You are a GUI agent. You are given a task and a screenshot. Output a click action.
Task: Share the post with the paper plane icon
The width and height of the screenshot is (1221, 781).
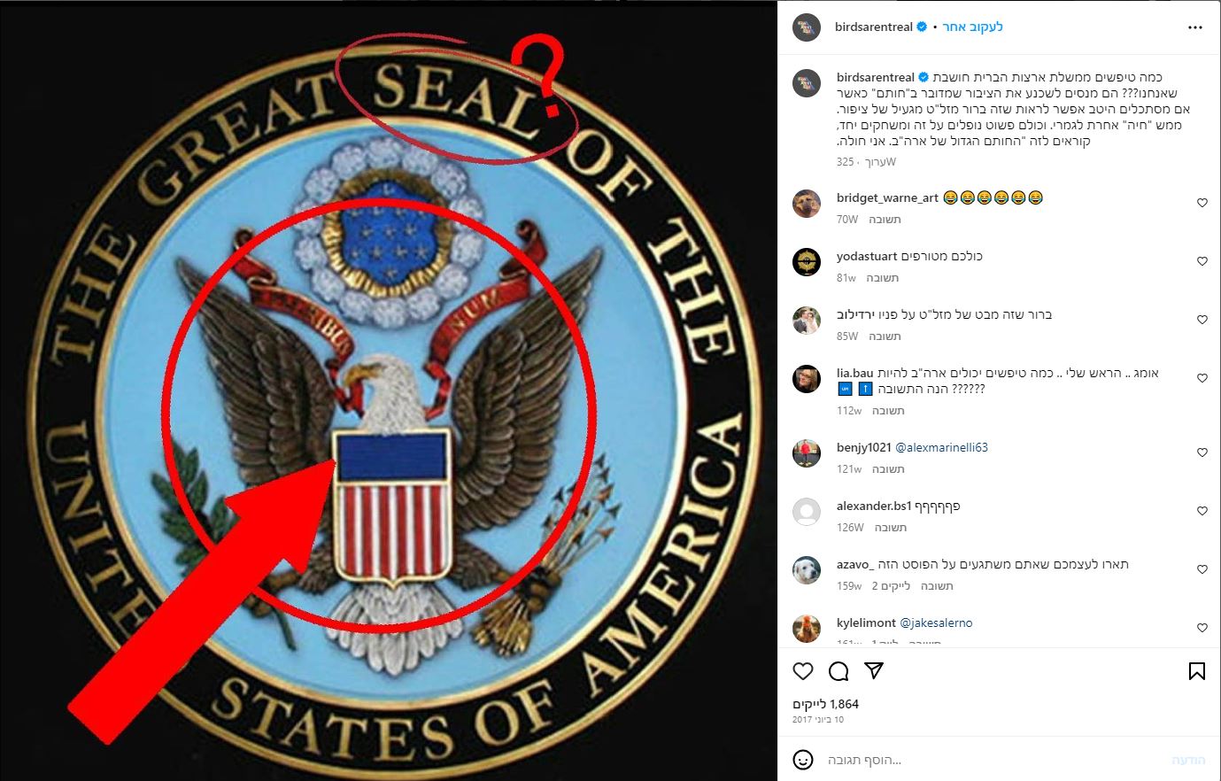click(x=874, y=671)
